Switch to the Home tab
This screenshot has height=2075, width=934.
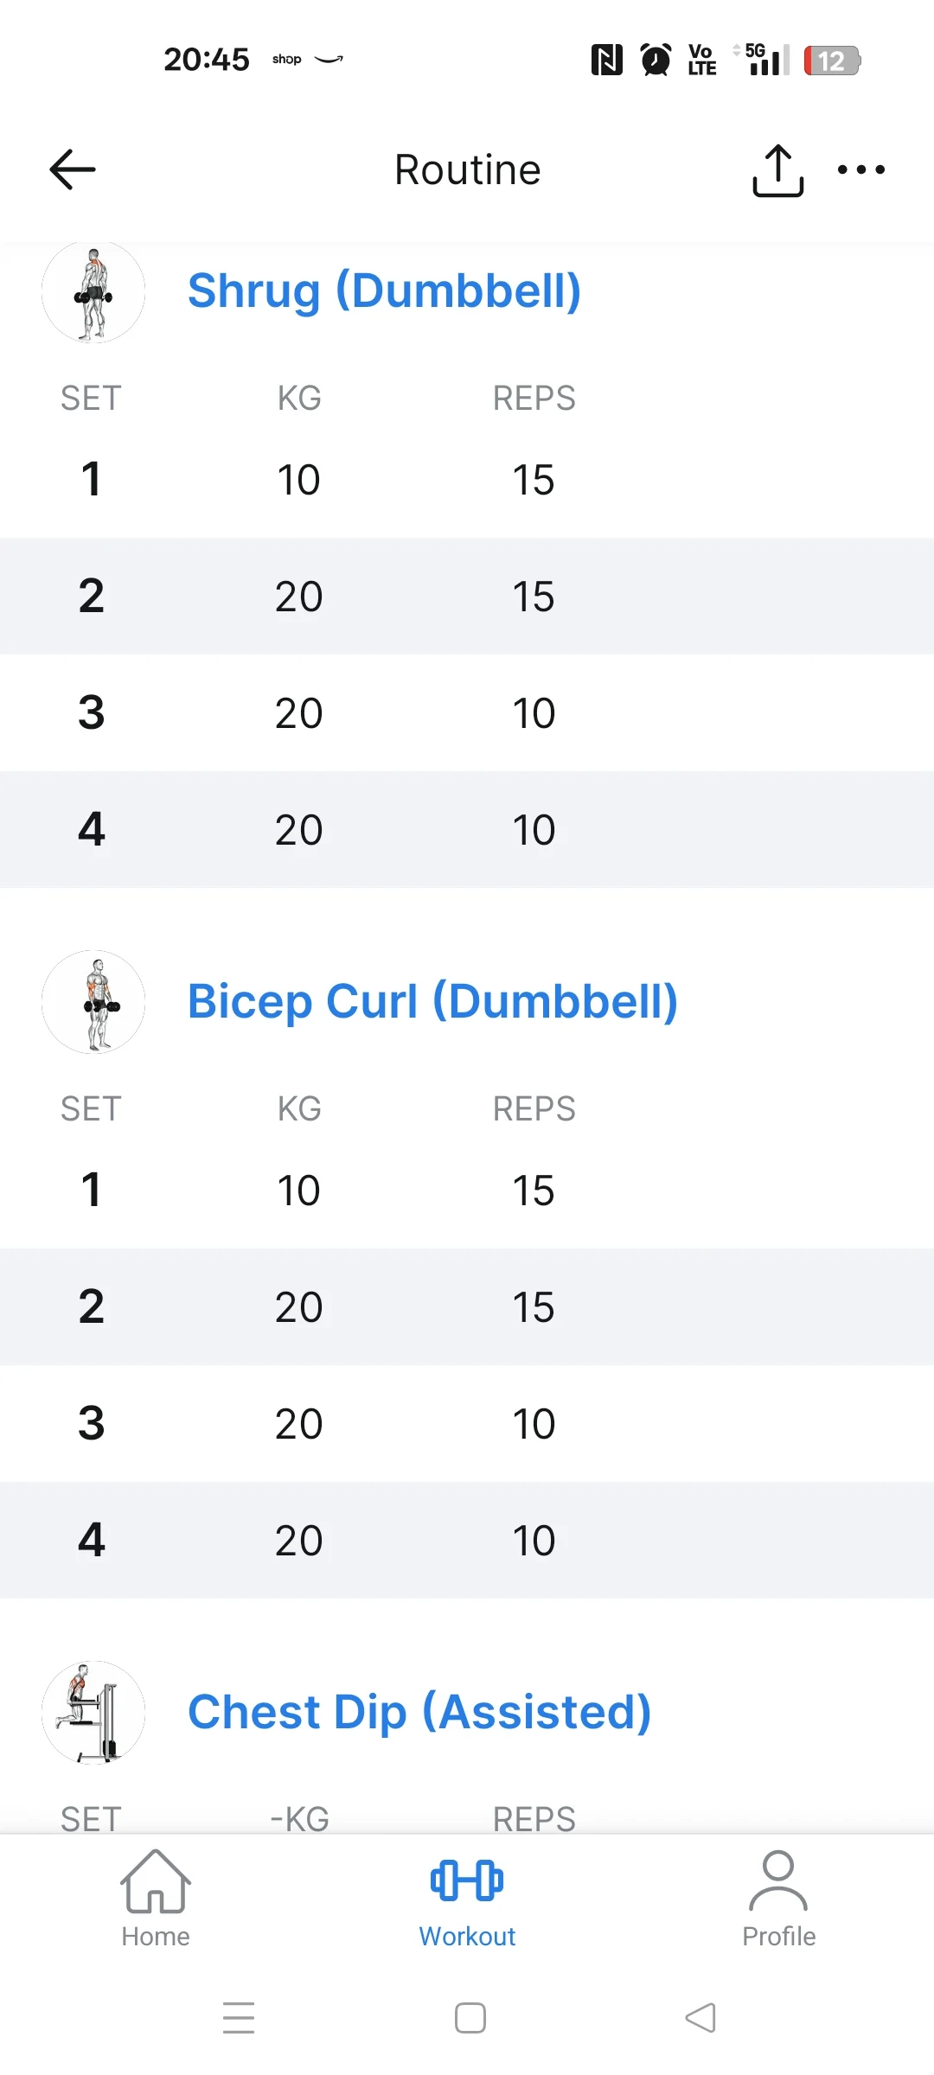(156, 1899)
